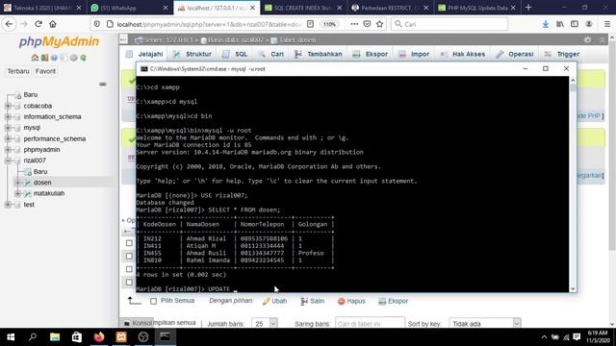Expand the dosen table node
Viewport: 616px width, 346px height.
pos(17,183)
